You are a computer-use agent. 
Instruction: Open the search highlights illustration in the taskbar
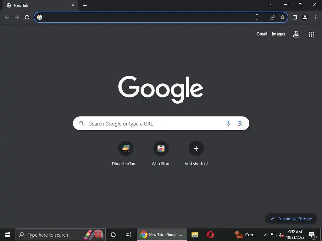pos(93,235)
